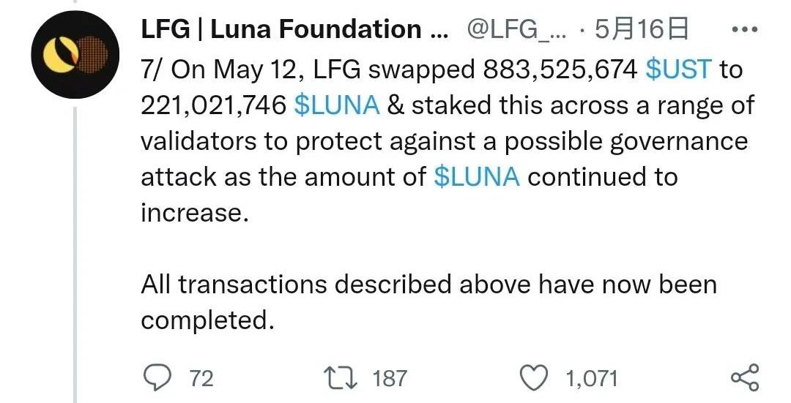
Task: Share the tweet via the share icon
Action: pyautogui.click(x=745, y=377)
